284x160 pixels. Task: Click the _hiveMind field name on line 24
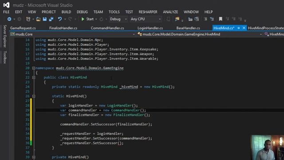pyautogui.click(x=129, y=87)
